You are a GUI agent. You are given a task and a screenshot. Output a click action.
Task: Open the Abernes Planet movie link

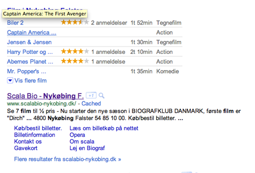(x=30, y=61)
